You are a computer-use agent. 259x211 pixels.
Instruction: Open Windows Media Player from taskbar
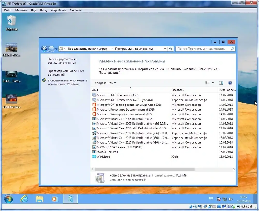click(55, 199)
